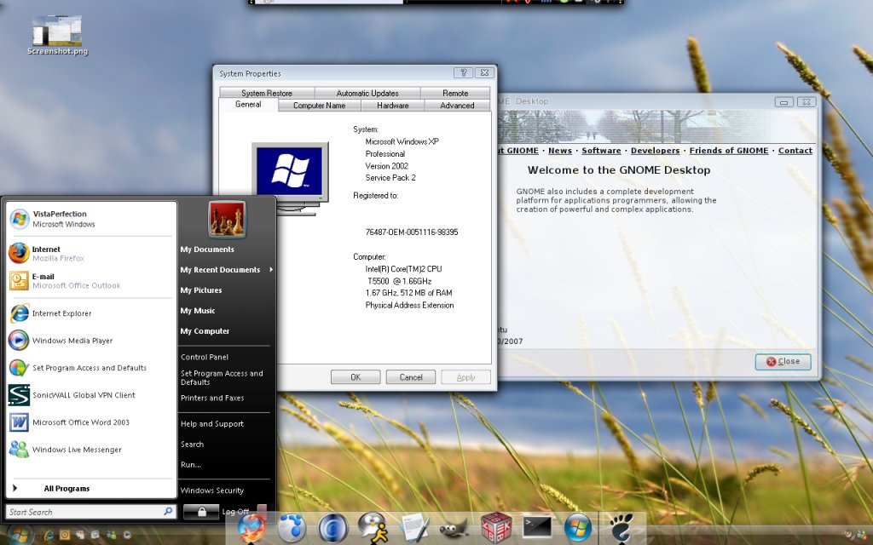Open My Documents from Start menu
The width and height of the screenshot is (873, 545).
[x=207, y=250]
